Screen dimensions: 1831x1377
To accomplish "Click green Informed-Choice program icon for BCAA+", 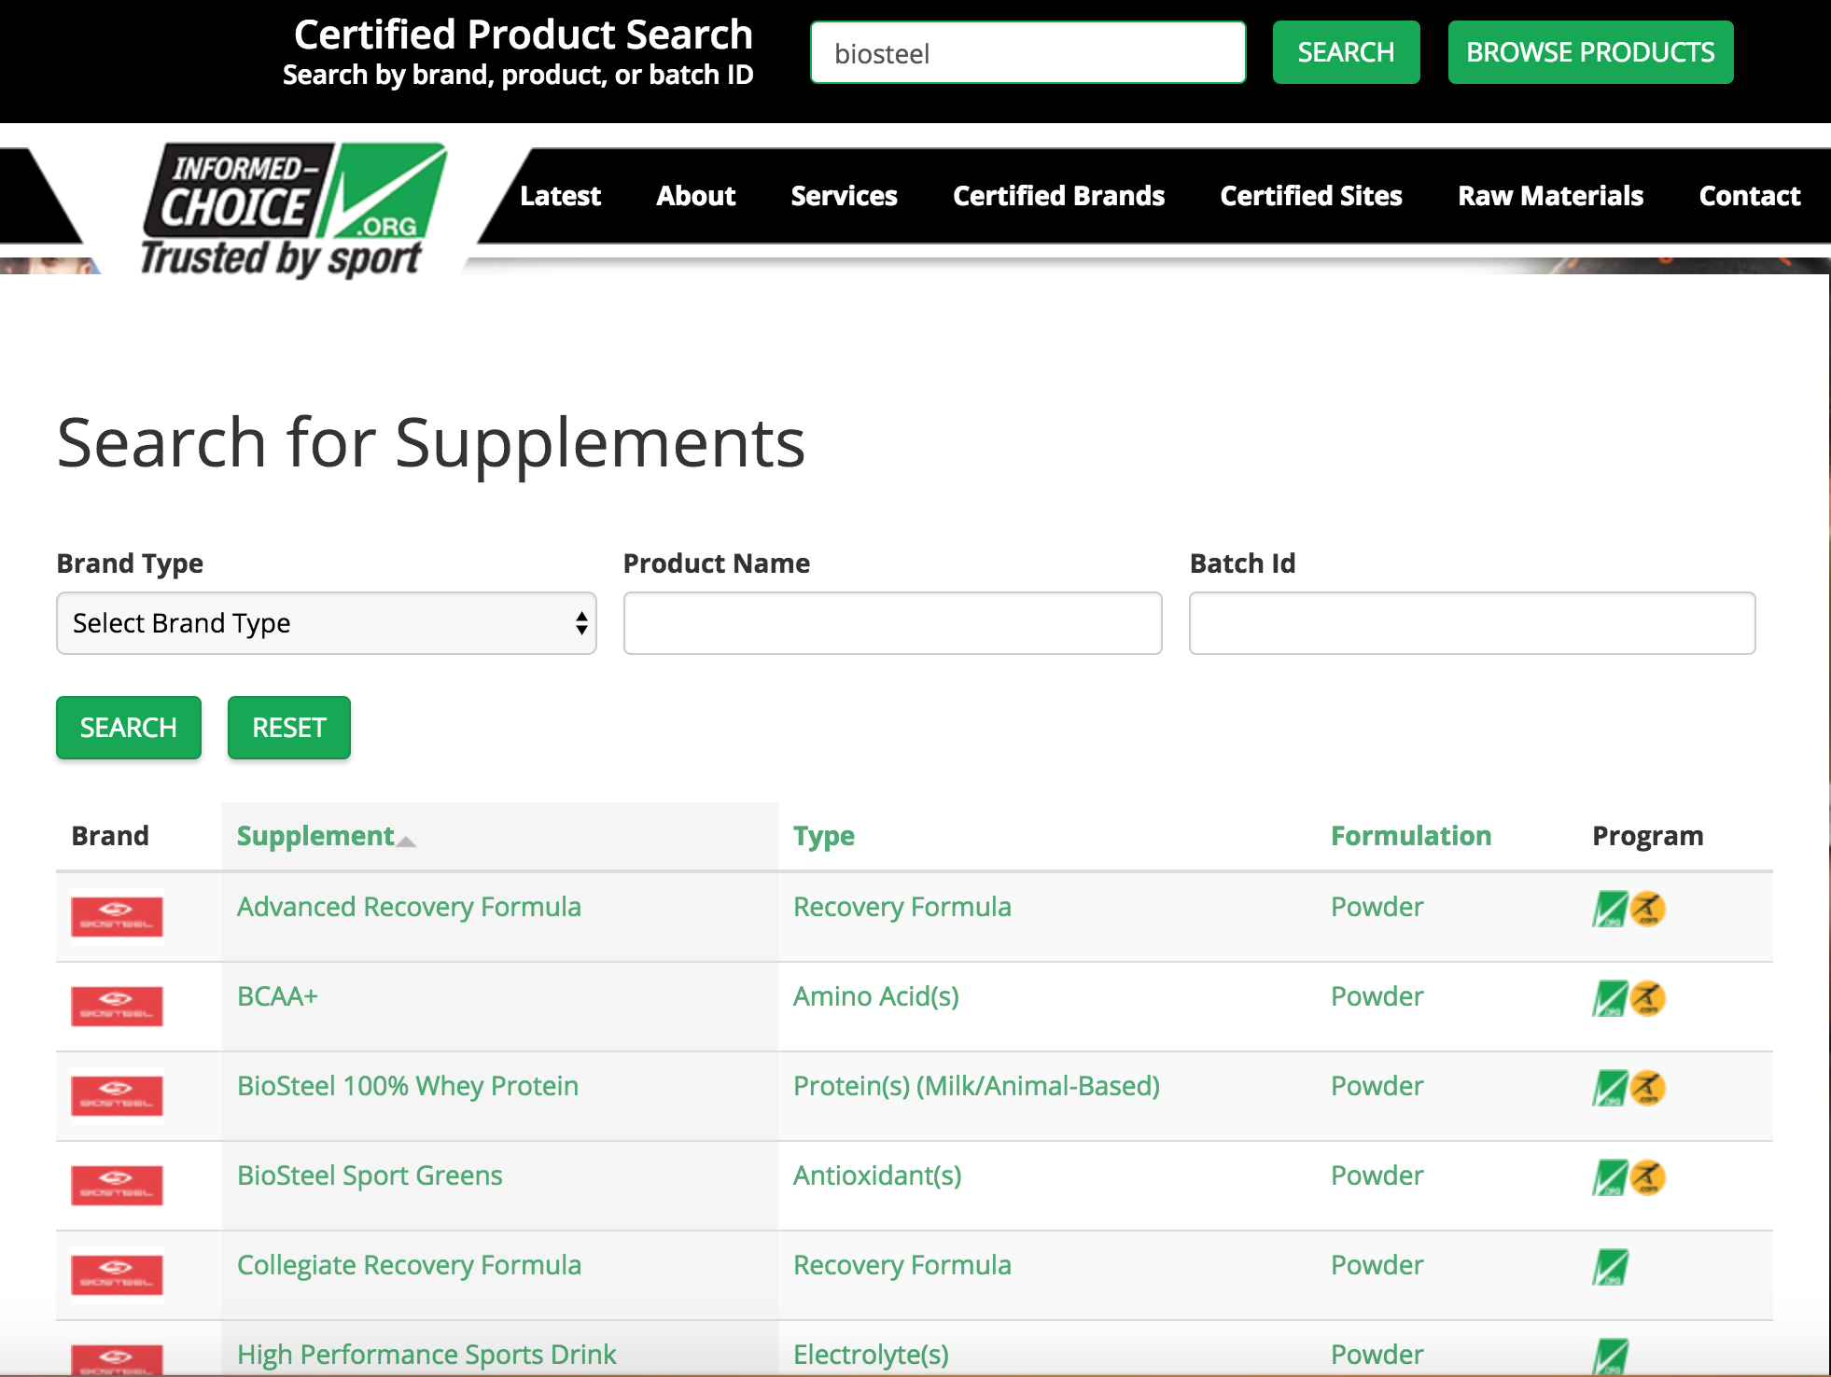I will (x=1610, y=998).
